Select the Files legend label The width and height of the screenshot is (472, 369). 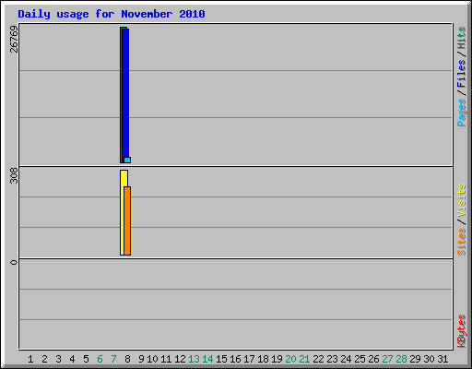point(461,73)
